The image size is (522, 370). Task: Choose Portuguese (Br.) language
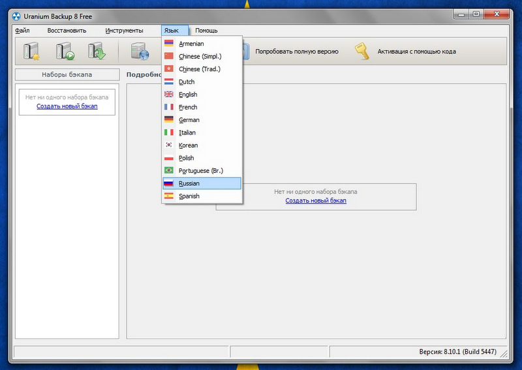pos(202,170)
